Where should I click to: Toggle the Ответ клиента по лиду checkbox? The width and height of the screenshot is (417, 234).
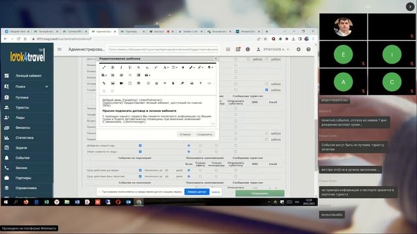140,151
